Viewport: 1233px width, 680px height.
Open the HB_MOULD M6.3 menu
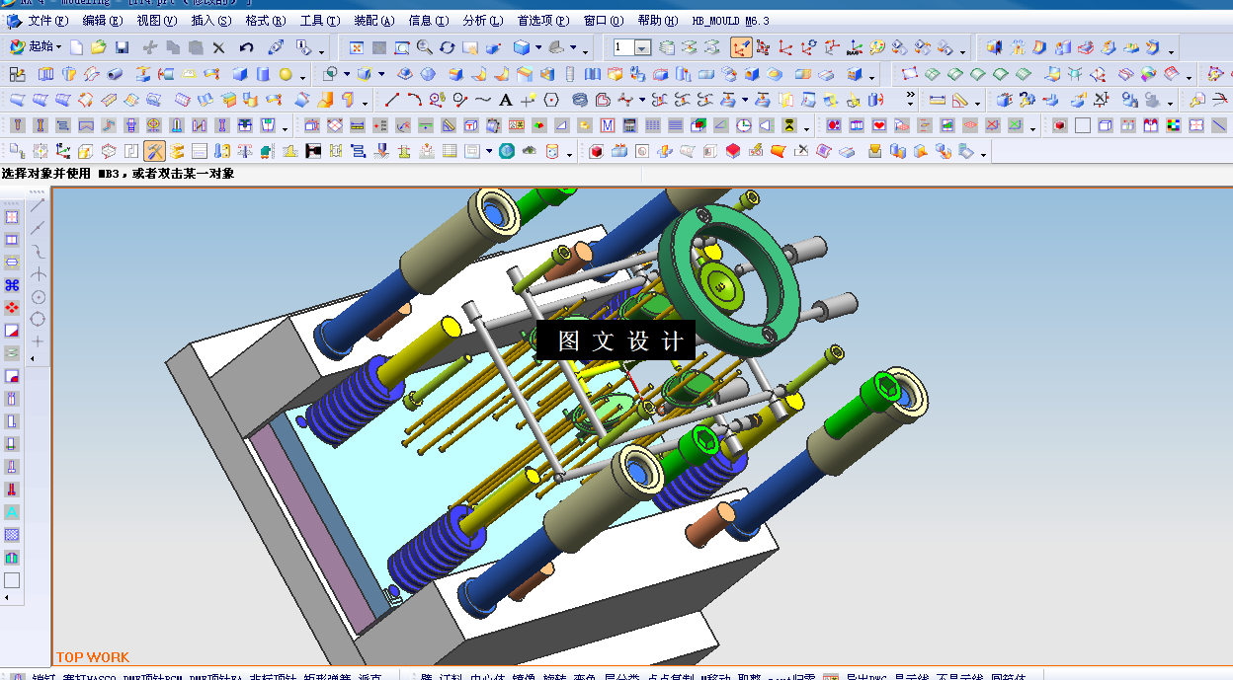pyautogui.click(x=730, y=21)
